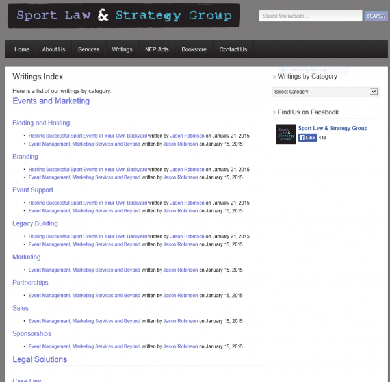
Task: Open the Sponsorships category link
Action: coord(32,333)
